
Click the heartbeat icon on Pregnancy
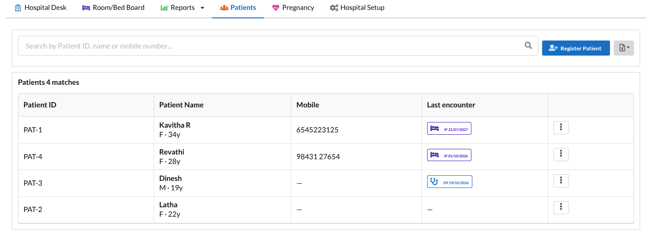click(x=276, y=8)
